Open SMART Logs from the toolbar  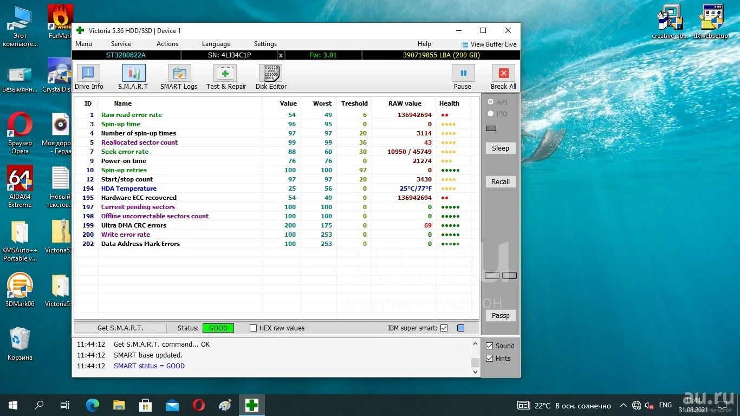[179, 77]
